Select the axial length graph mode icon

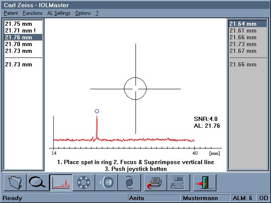pos(61,182)
